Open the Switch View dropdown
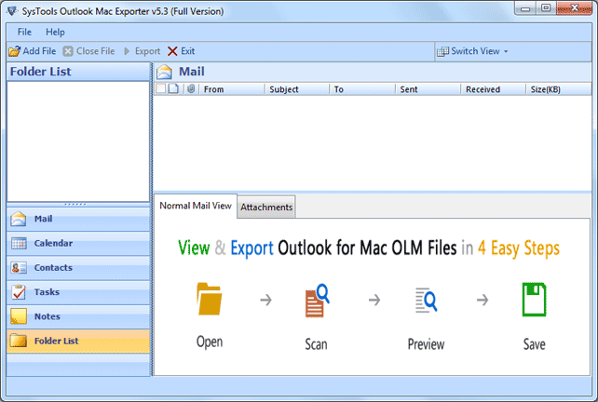Screen dimensions: 598x402 tap(473, 51)
